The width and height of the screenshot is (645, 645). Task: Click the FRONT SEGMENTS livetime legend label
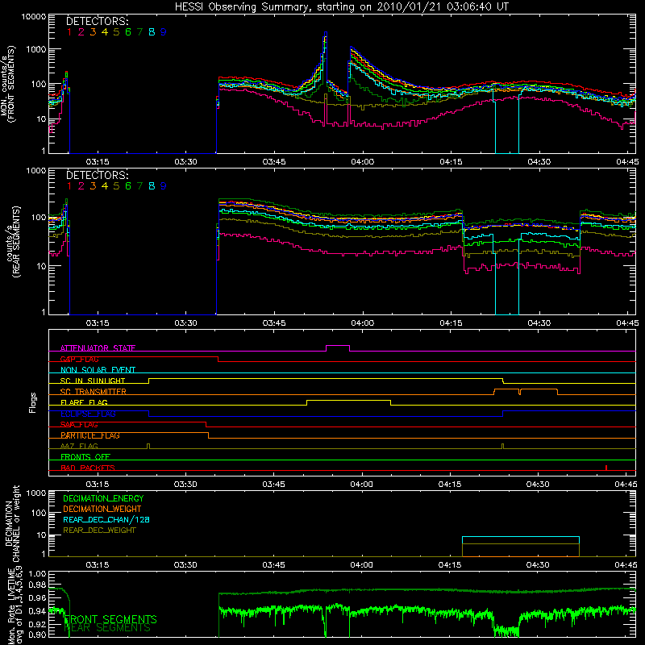click(110, 619)
